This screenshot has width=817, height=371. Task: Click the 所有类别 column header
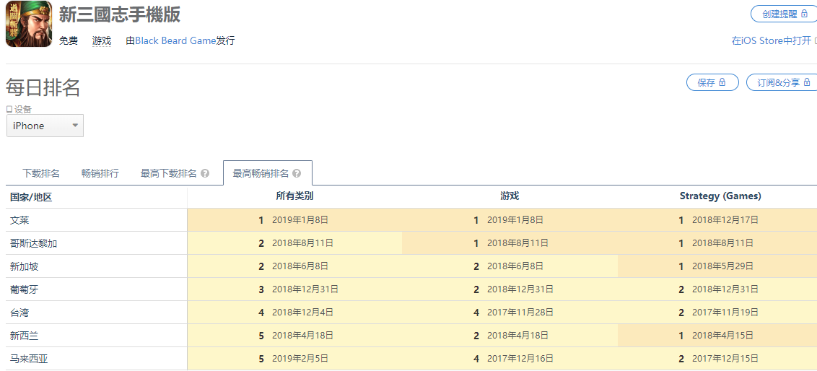point(294,196)
